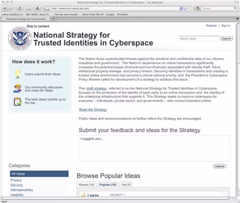Switch to Recent (14) tab

click(x=87, y=185)
